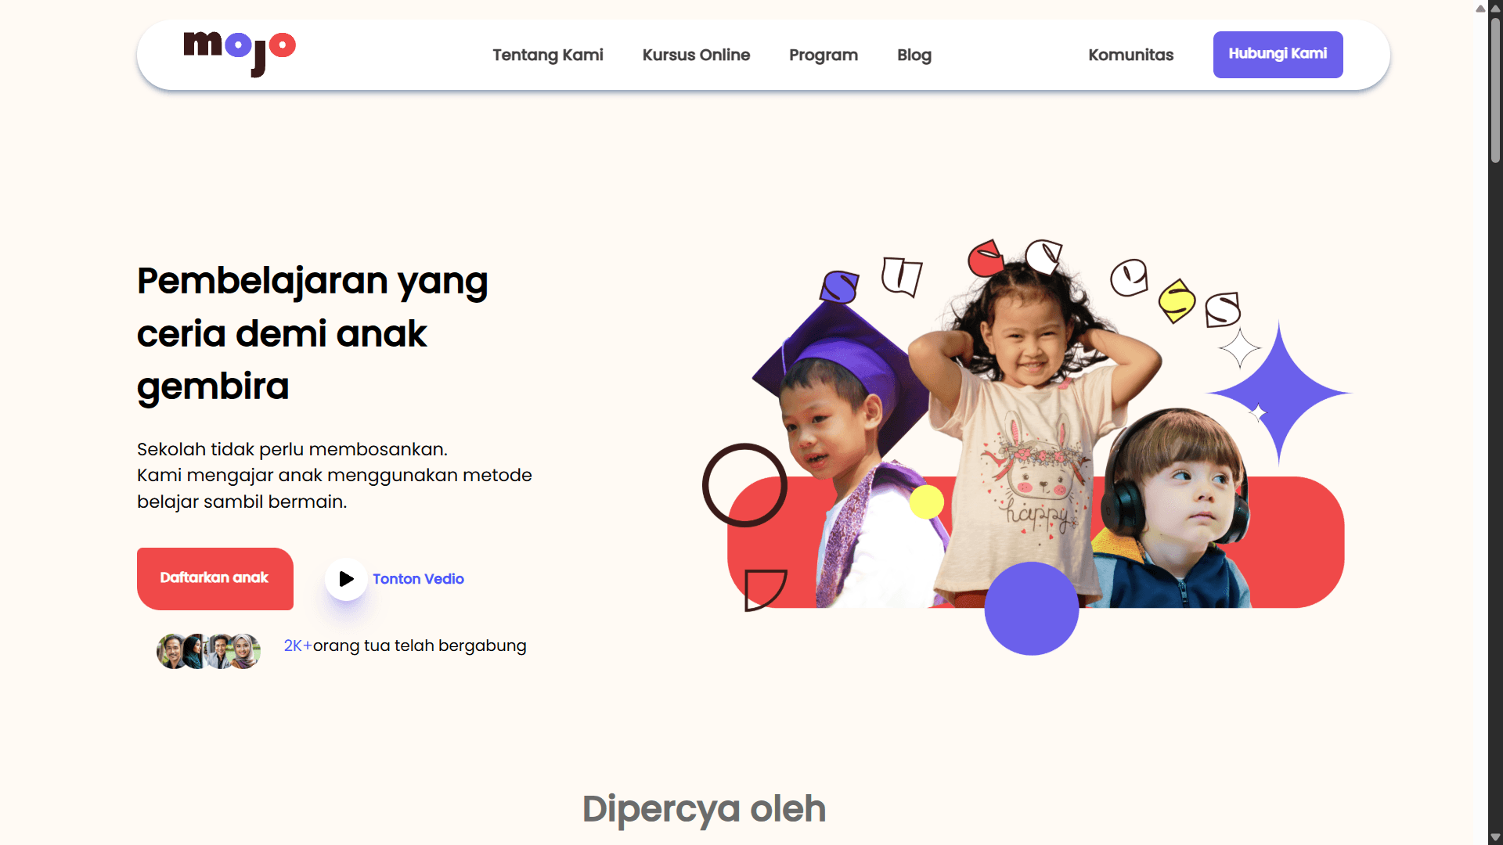This screenshot has height=845, width=1503.
Task: Play the Tonton Vedio circular play icon
Action: click(x=346, y=579)
